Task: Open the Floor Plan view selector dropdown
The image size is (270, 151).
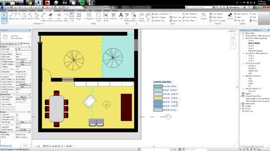Action: pos(10,44)
